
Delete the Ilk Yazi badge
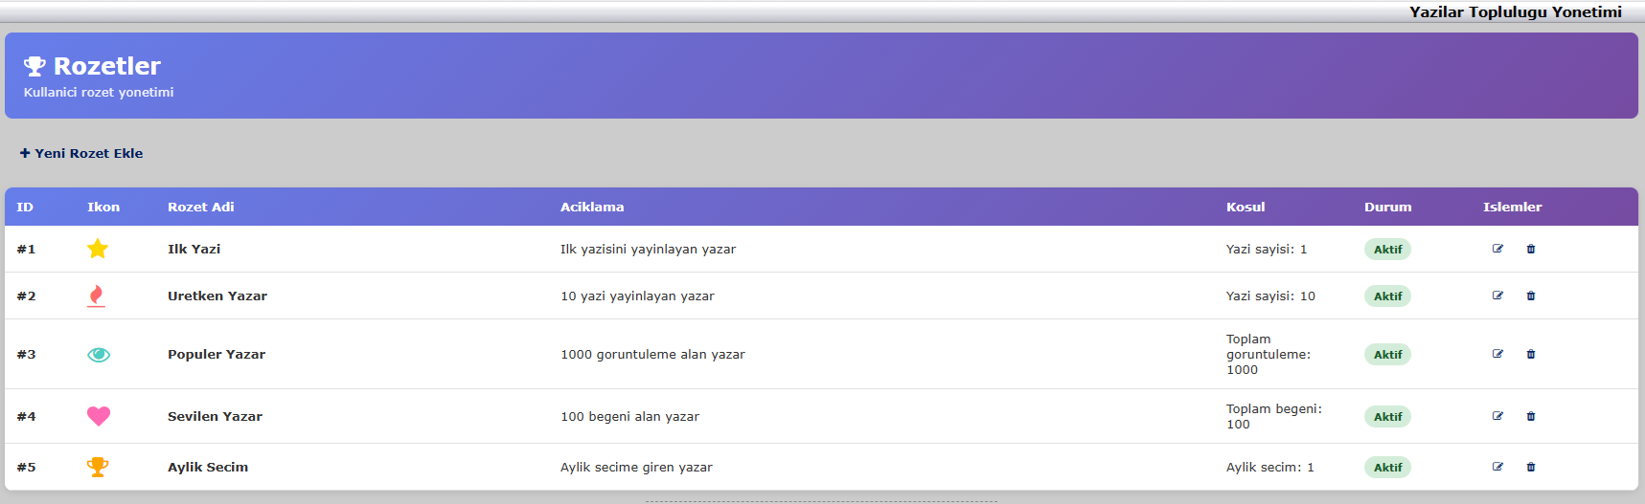tap(1530, 249)
